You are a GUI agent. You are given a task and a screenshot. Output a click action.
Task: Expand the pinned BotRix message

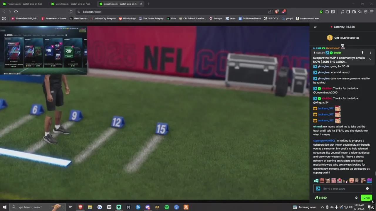(x=370, y=59)
